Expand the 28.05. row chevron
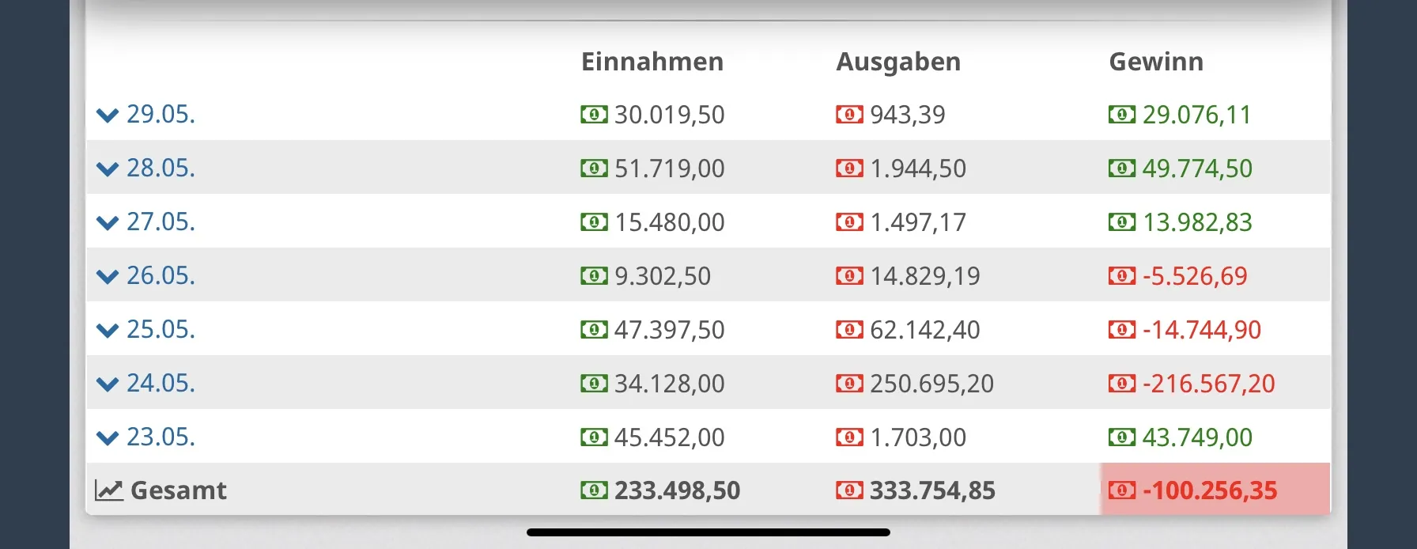The height and width of the screenshot is (549, 1417). click(107, 169)
